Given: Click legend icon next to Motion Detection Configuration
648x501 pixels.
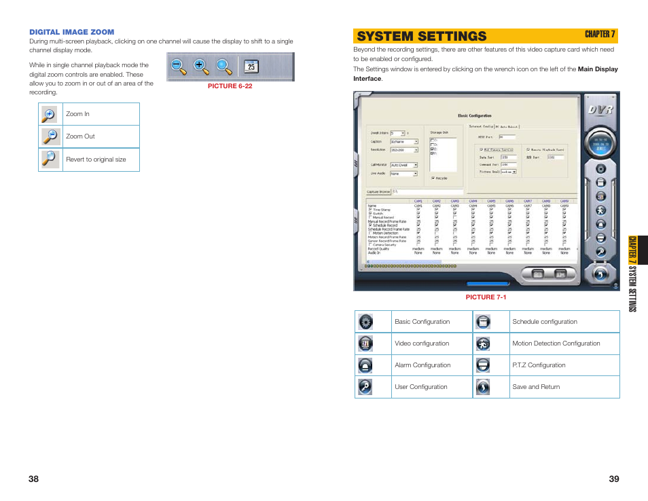Looking at the screenshot, I should coord(483,344).
